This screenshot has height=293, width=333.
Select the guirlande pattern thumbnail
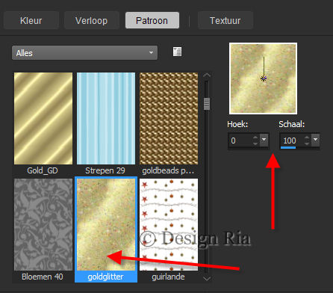(169, 224)
